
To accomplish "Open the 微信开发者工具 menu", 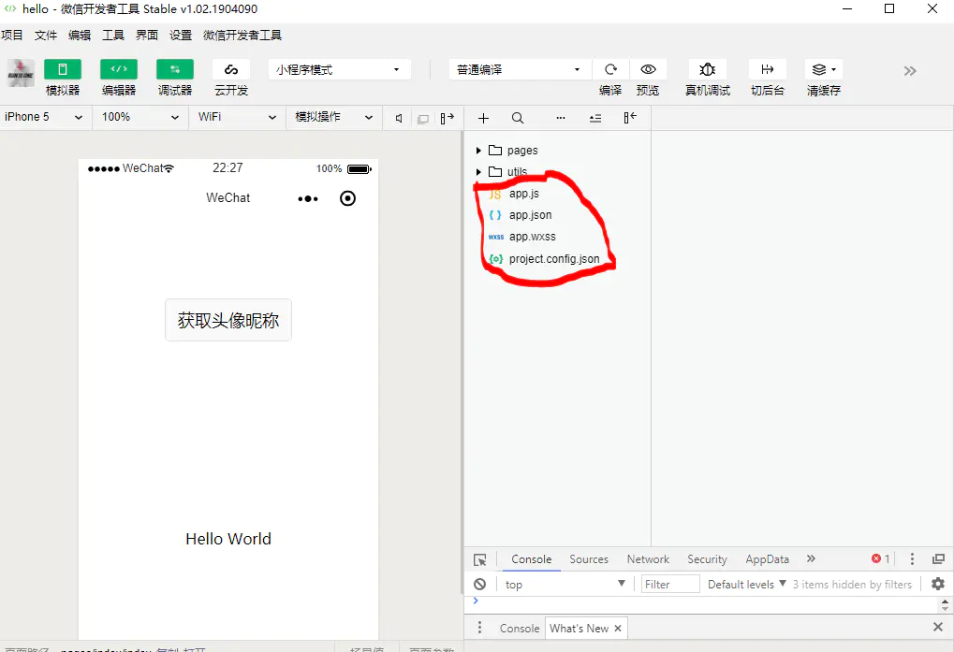I will (242, 36).
